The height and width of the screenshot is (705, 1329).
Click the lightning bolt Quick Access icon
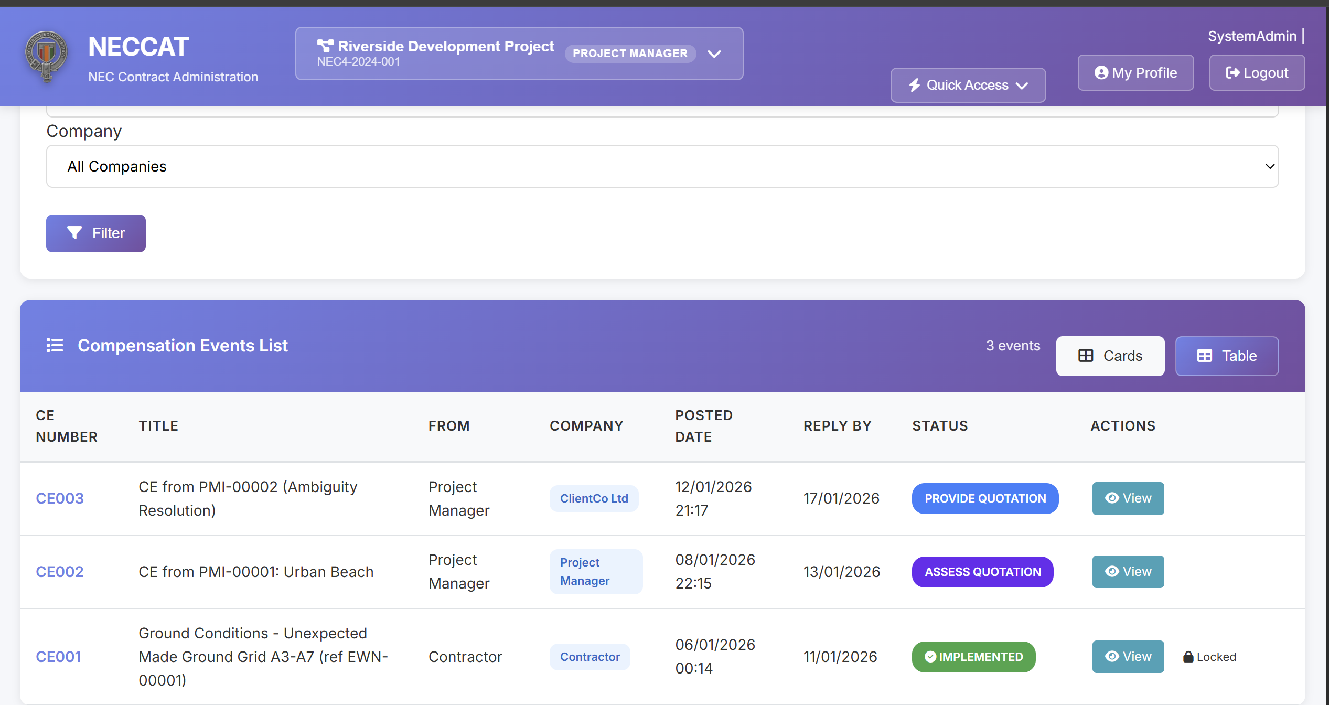[915, 85]
